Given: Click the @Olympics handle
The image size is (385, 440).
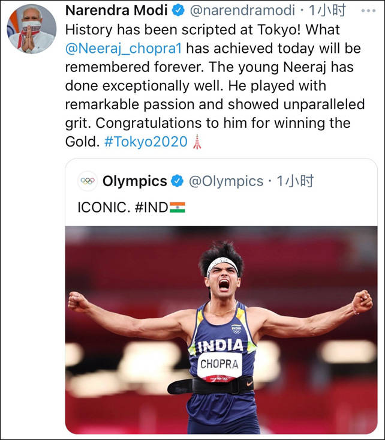Looking at the screenshot, I should point(226,181).
